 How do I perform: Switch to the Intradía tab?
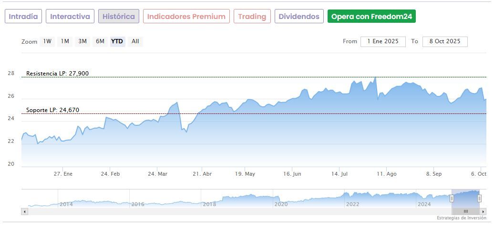pyautogui.click(x=23, y=17)
